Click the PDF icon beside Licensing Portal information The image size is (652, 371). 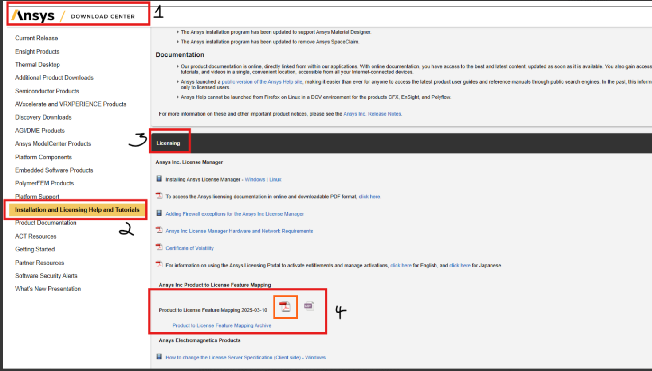pos(159,265)
